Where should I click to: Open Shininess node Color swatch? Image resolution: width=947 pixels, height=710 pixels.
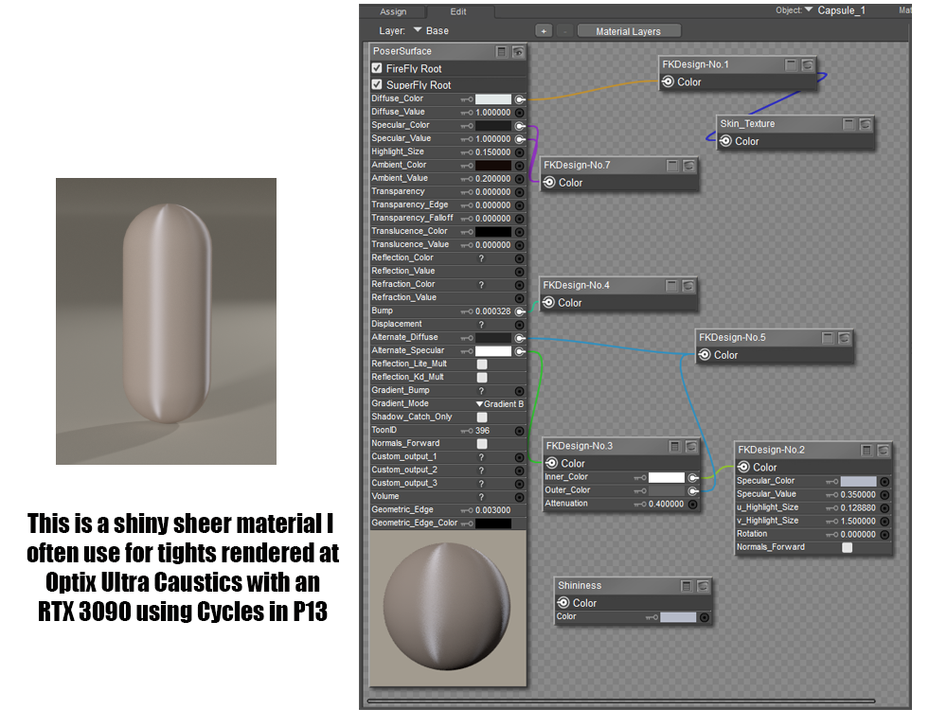(678, 617)
